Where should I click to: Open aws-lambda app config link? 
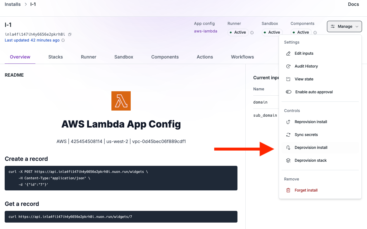[x=206, y=31]
